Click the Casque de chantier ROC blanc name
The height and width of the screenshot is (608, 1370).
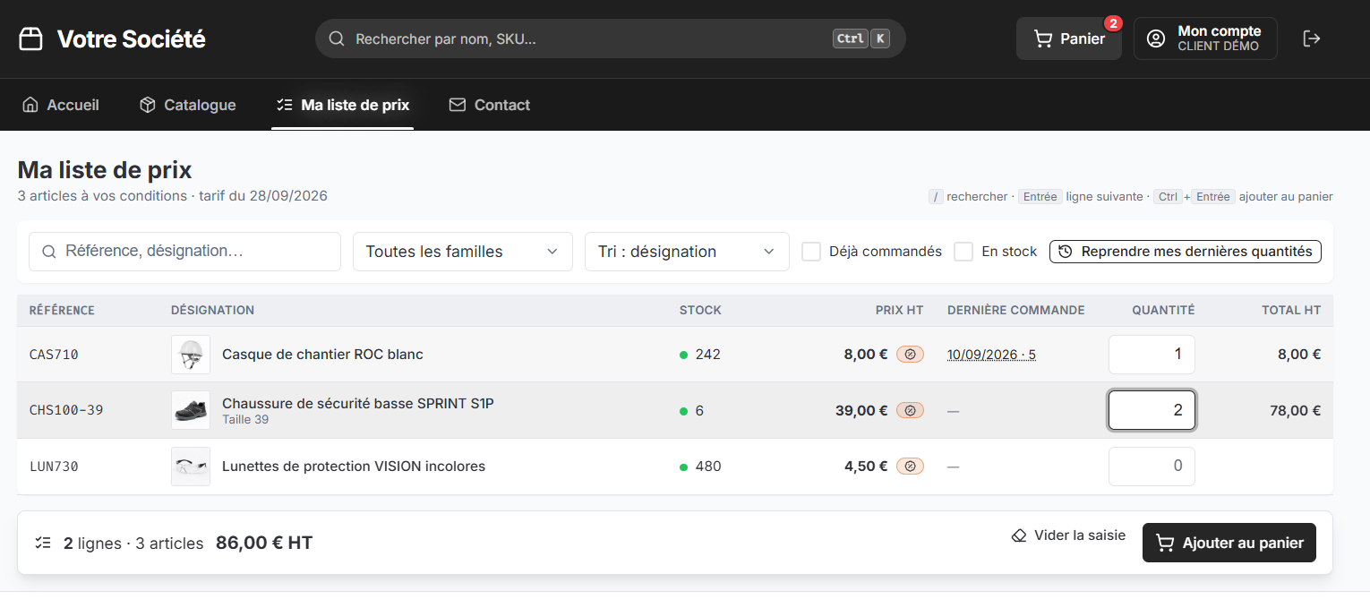pos(322,355)
